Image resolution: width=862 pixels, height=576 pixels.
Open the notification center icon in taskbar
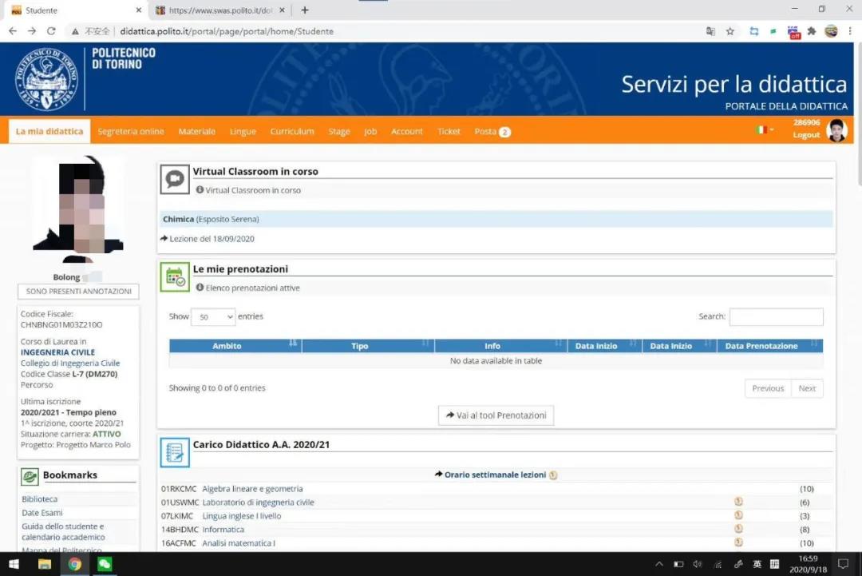pyautogui.click(x=844, y=564)
